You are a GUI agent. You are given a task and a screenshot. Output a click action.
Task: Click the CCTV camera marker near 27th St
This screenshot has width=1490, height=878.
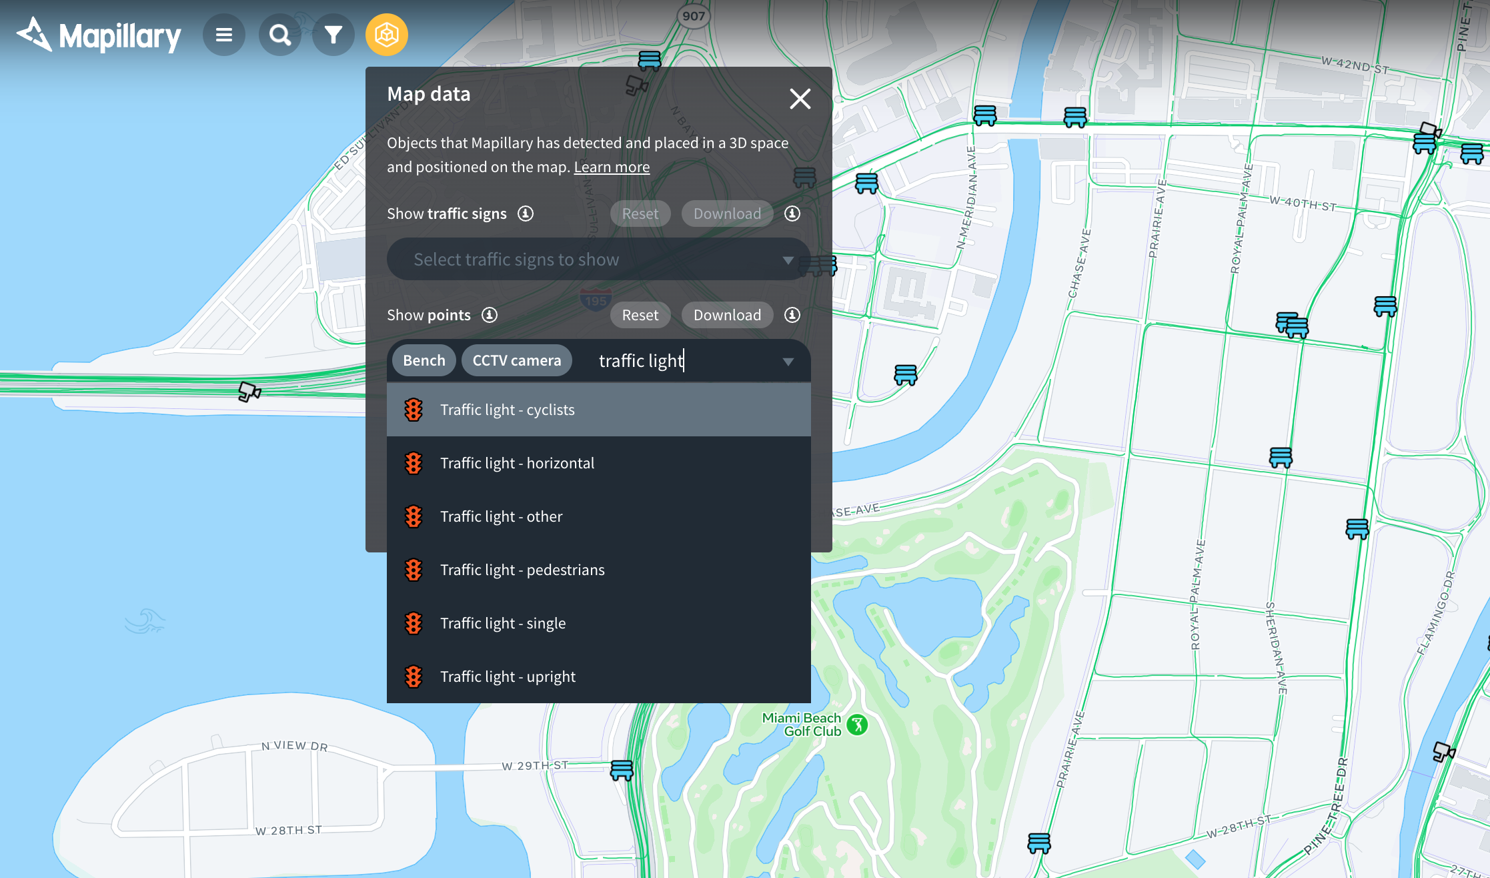click(x=1443, y=752)
